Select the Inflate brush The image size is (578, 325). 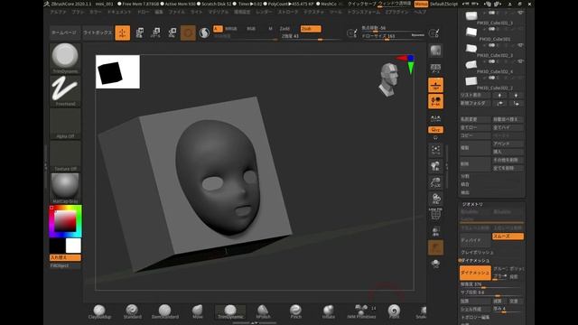[x=329, y=311]
